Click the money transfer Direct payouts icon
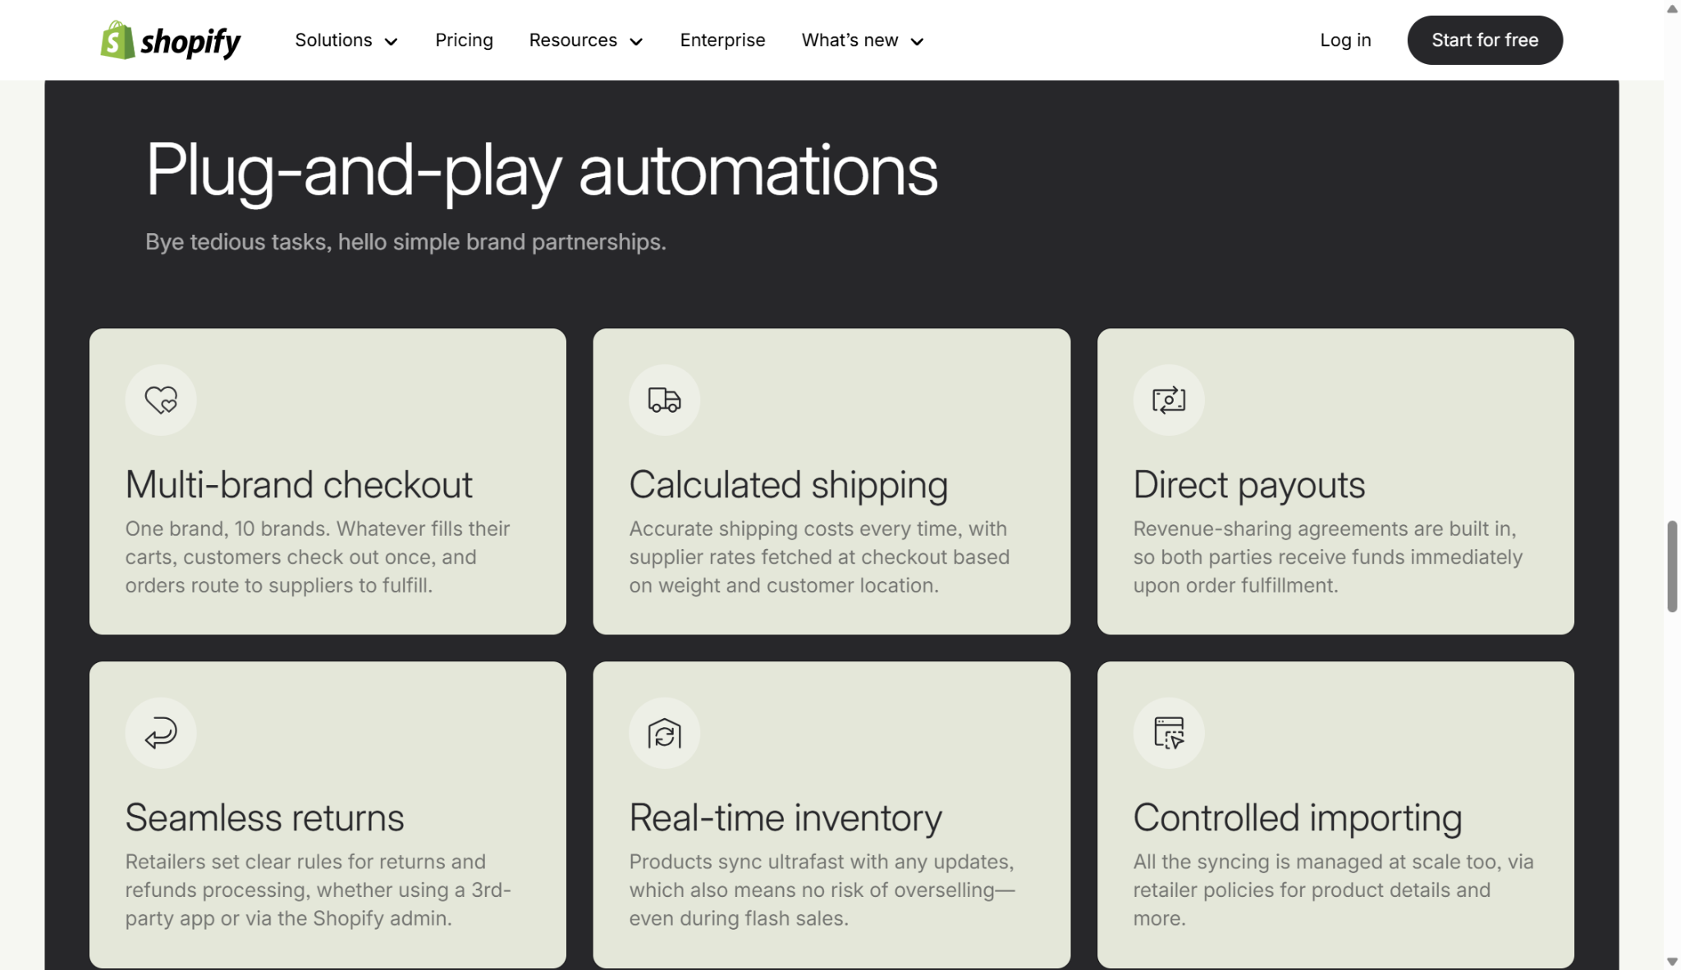This screenshot has height=970, width=1681. point(1168,400)
